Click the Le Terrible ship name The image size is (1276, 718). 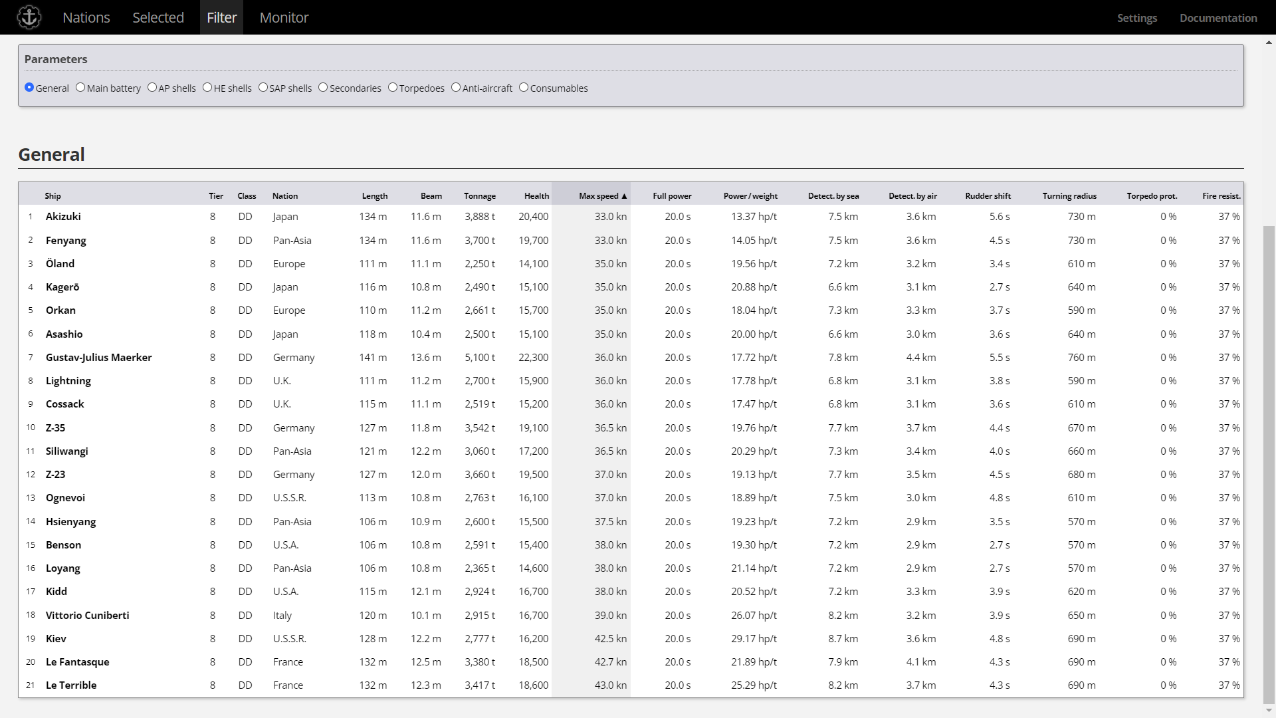(x=71, y=685)
